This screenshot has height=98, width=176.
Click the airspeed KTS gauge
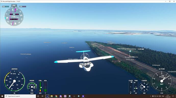coord(14,81)
